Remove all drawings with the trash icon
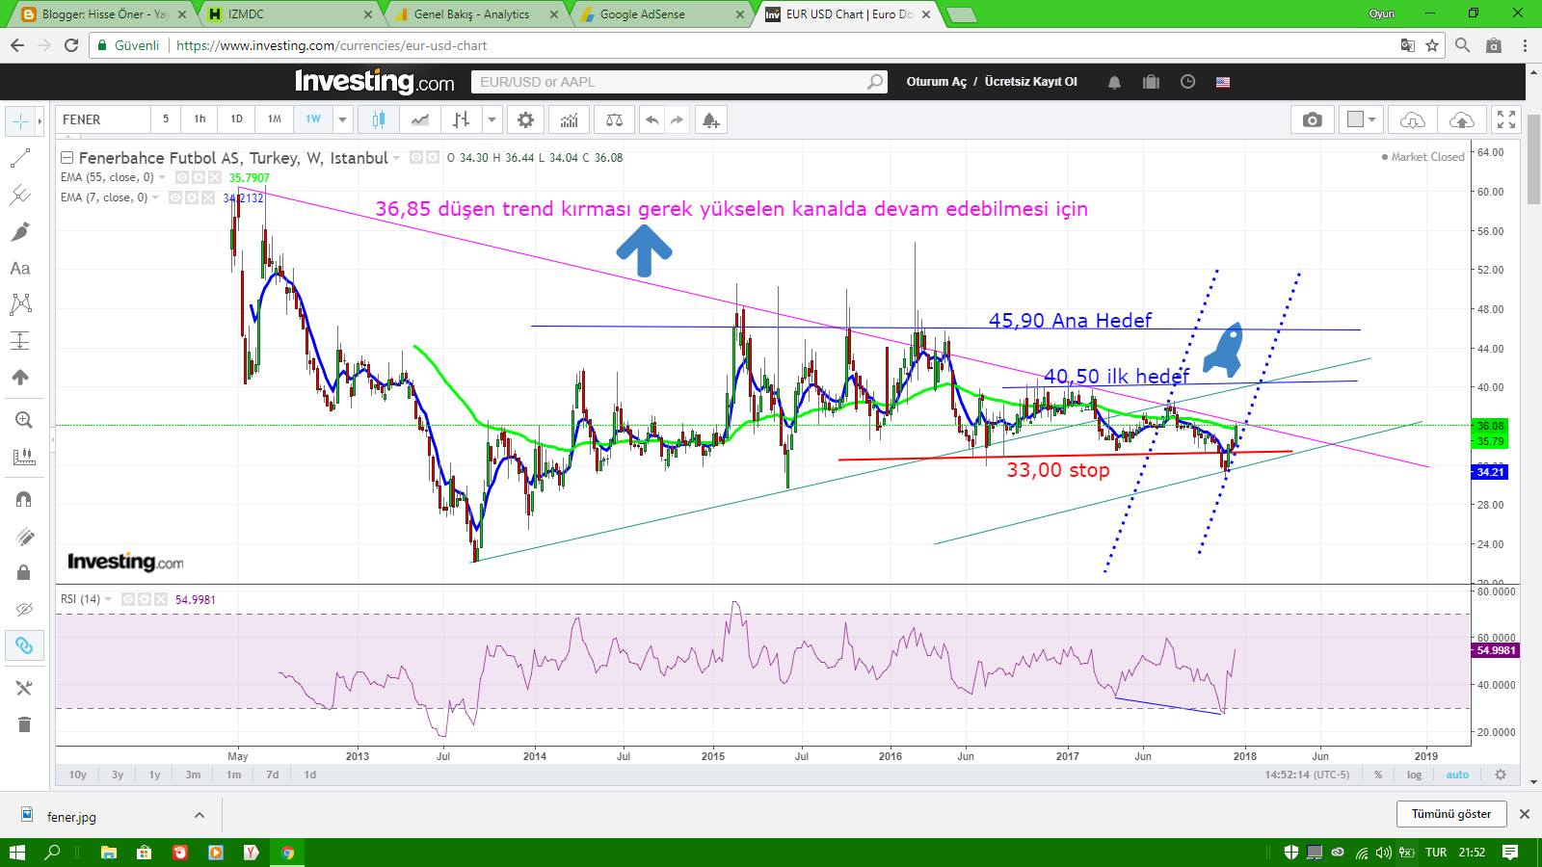This screenshot has height=867, width=1542. pos(24,724)
